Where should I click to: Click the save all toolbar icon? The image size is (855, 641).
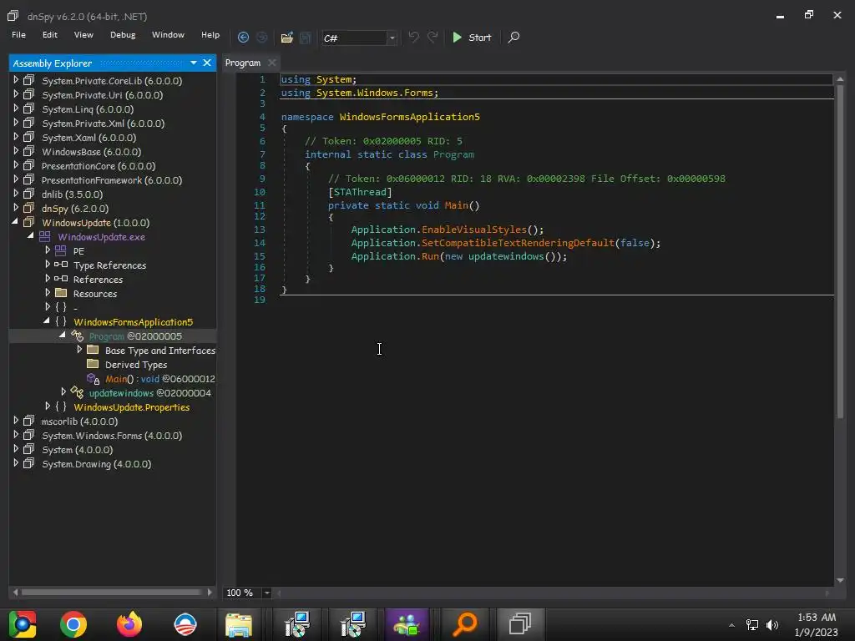coord(306,38)
